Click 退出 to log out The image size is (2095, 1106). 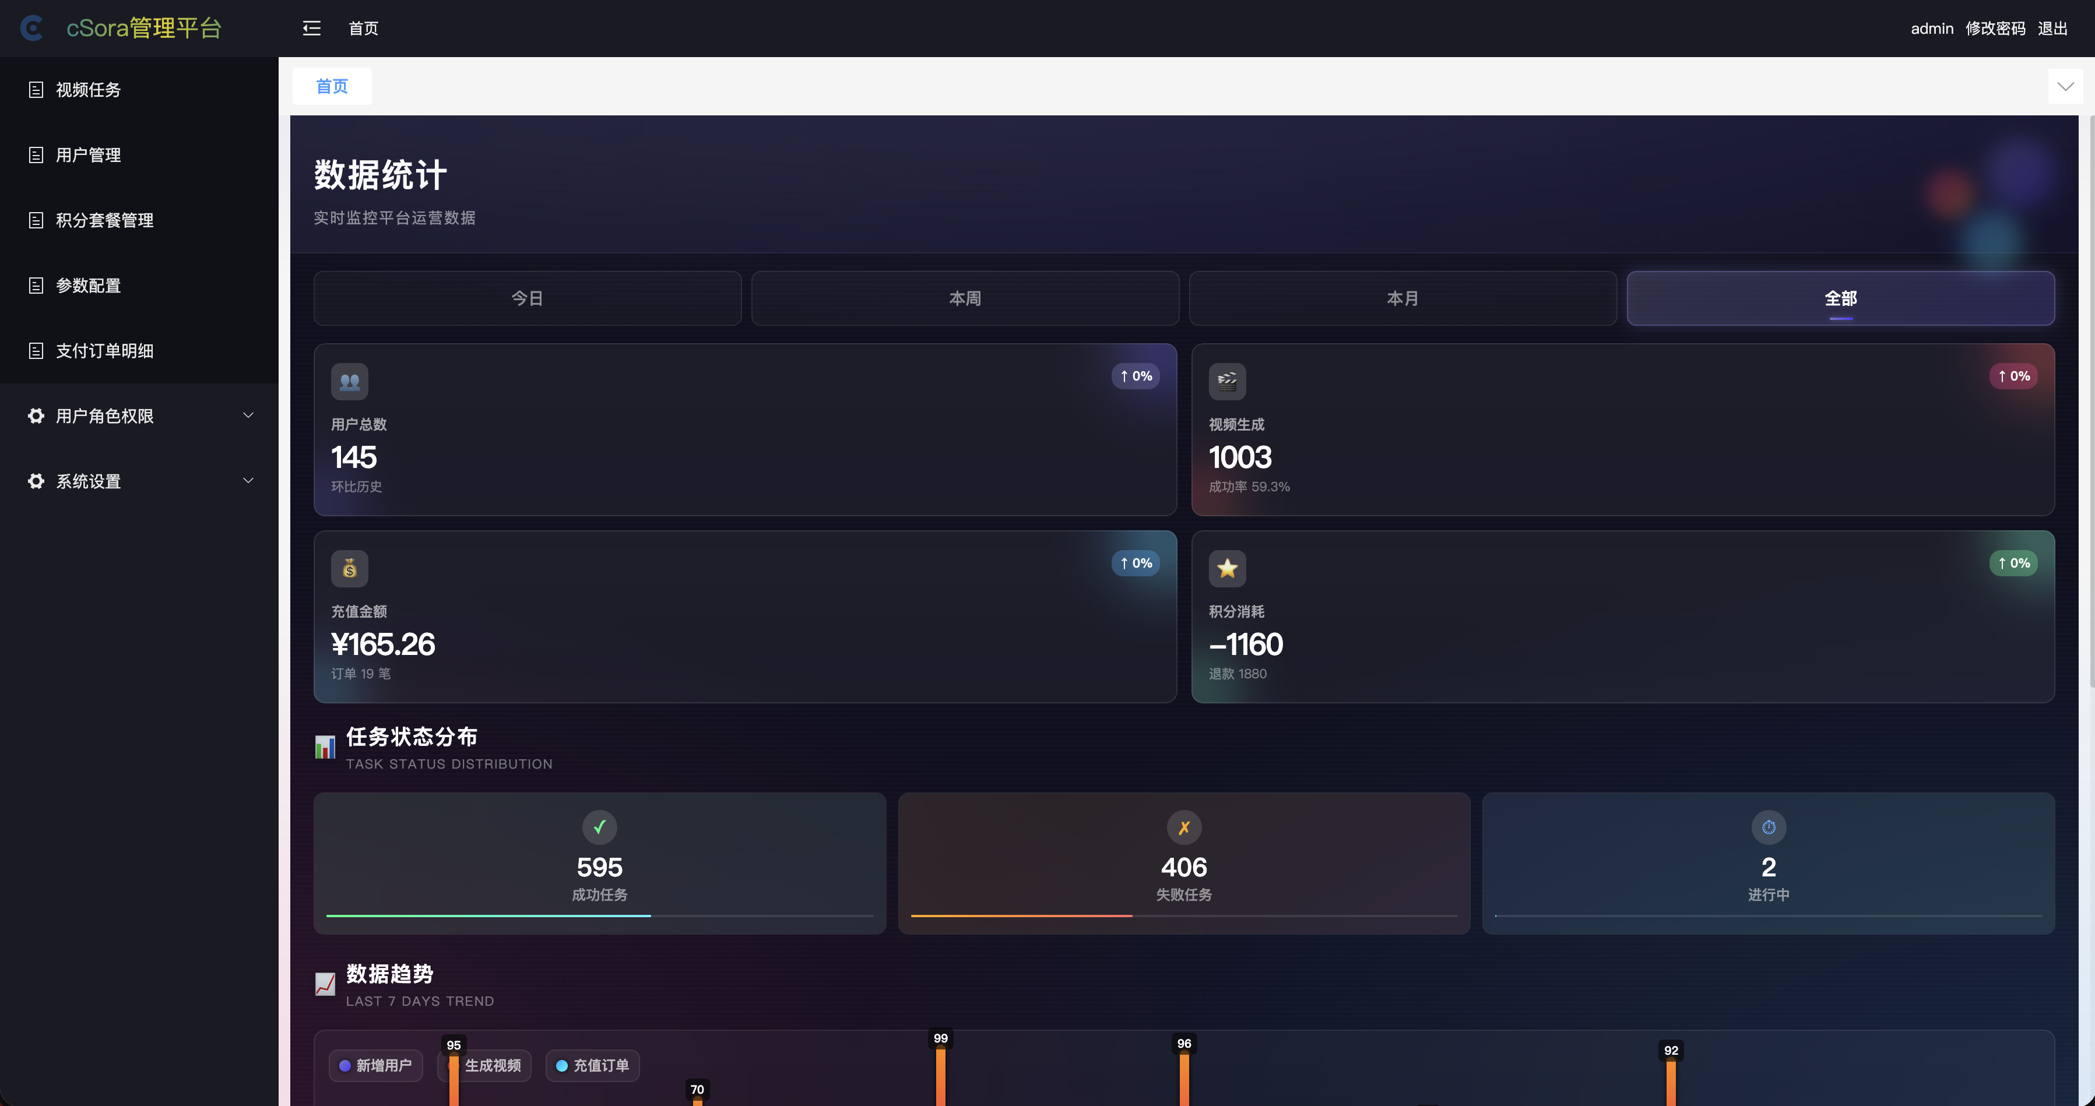tap(2052, 29)
